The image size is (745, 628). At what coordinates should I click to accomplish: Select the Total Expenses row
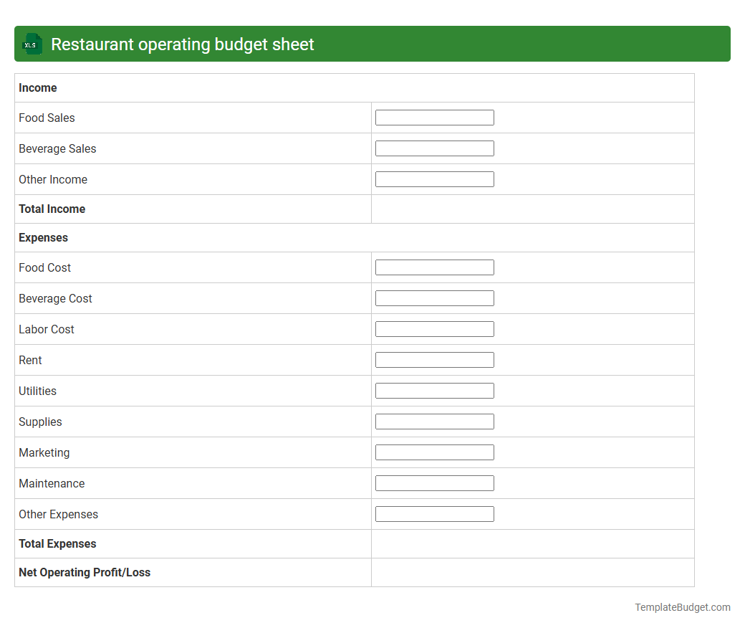coord(57,543)
